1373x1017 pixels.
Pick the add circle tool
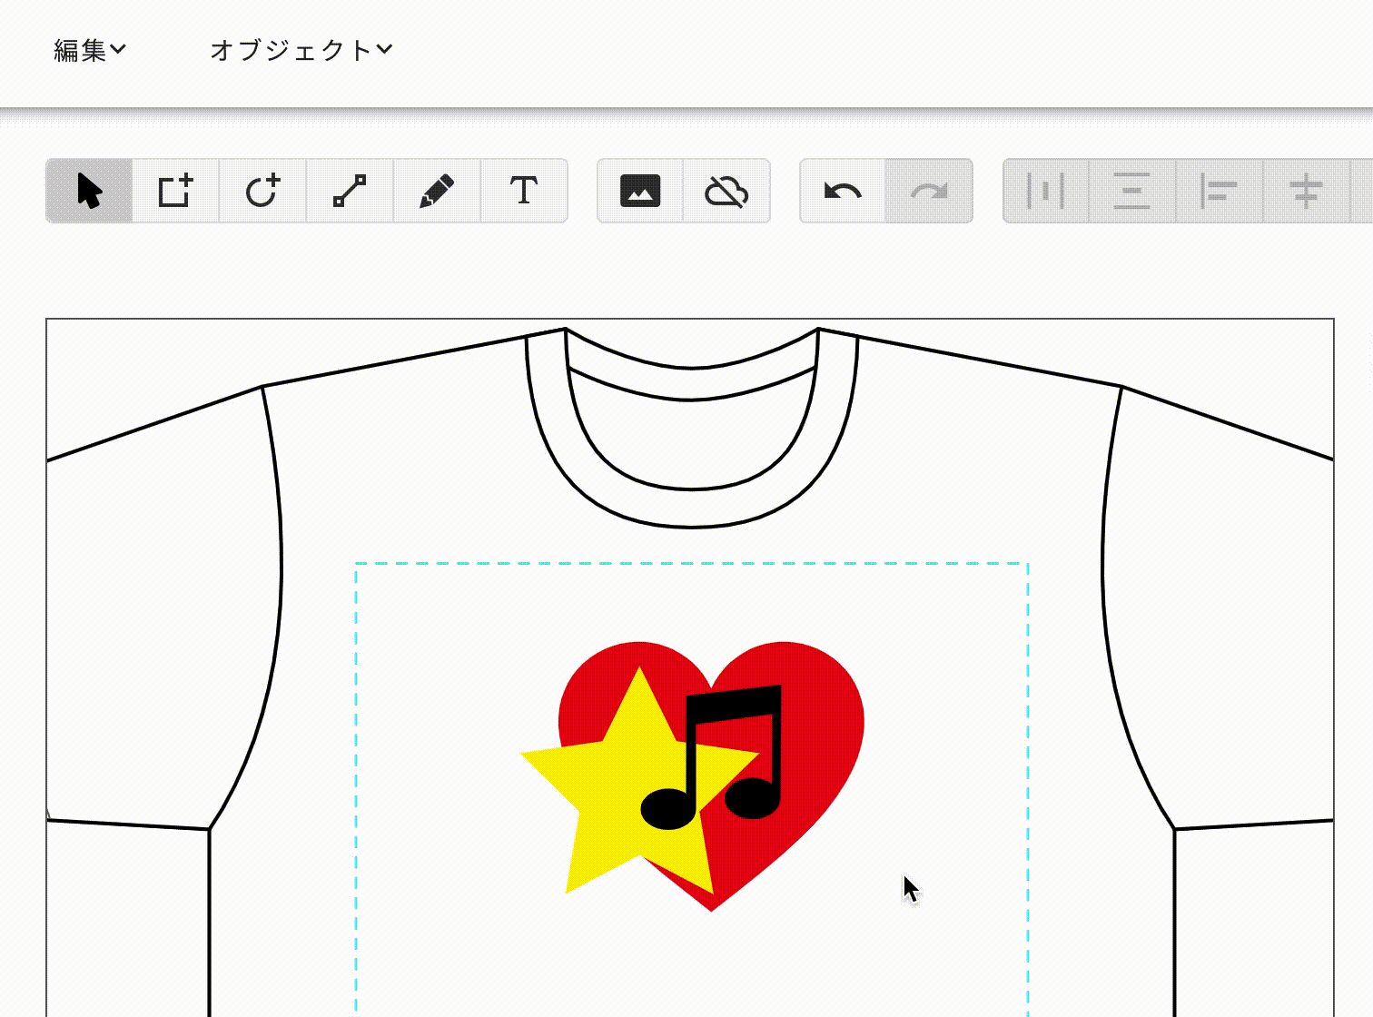point(262,191)
